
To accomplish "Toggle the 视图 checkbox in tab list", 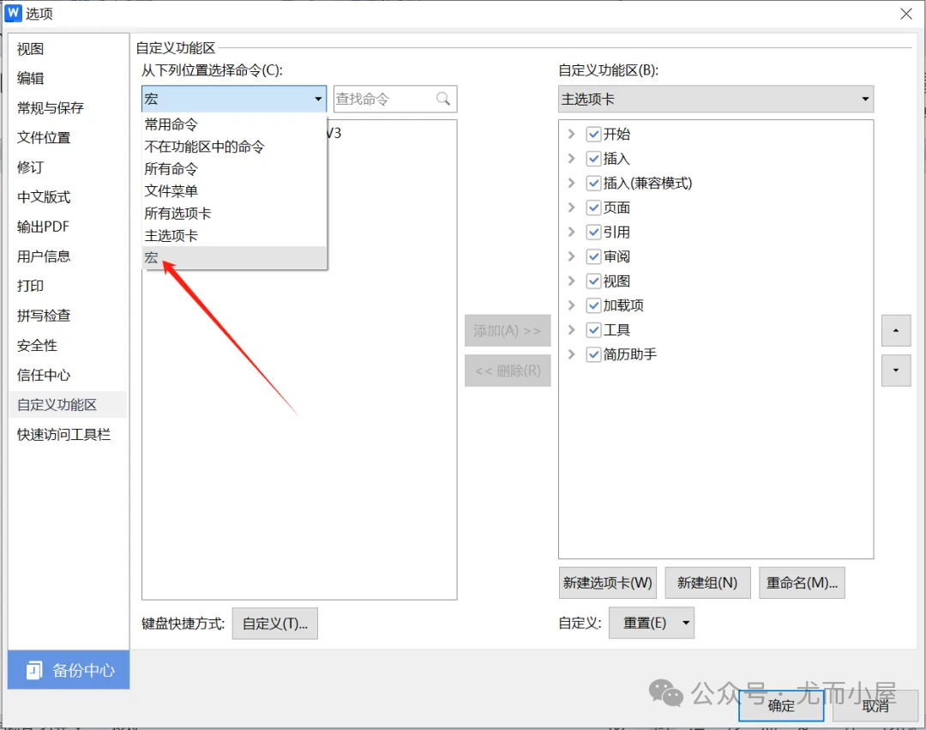I will coord(593,281).
